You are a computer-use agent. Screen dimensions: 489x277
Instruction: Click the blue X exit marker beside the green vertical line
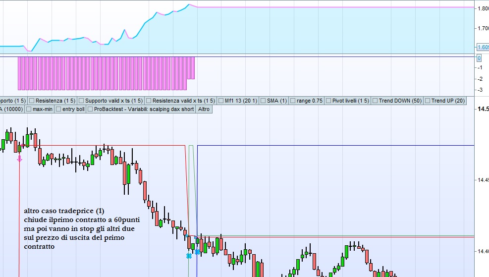pos(189,256)
